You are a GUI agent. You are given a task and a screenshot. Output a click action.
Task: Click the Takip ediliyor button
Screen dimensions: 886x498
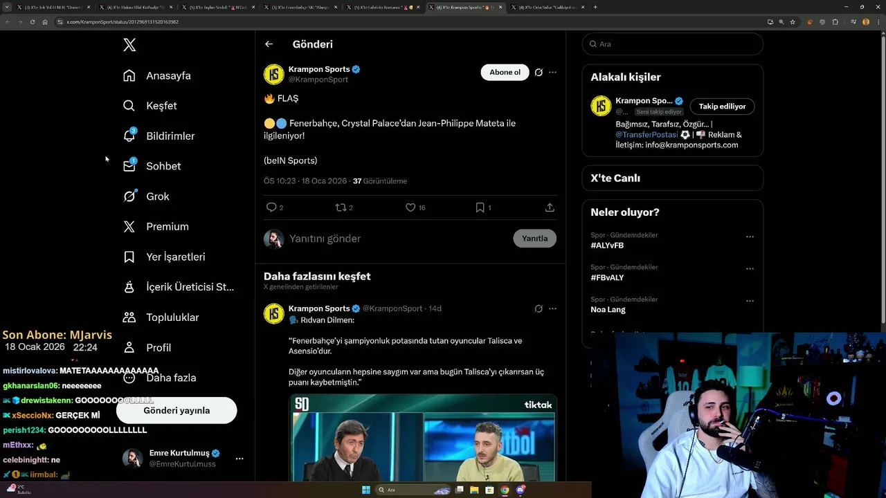tap(722, 107)
